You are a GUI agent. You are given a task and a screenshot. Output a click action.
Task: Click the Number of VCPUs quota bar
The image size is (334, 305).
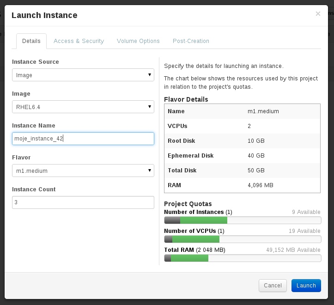[243, 239]
